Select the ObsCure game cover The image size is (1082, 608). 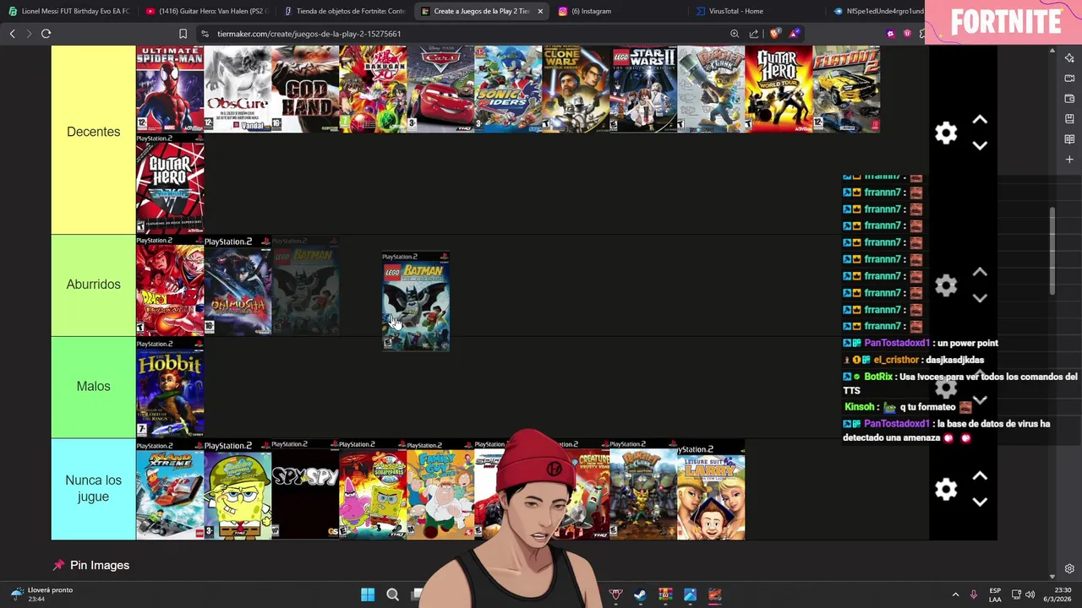pyautogui.click(x=238, y=89)
